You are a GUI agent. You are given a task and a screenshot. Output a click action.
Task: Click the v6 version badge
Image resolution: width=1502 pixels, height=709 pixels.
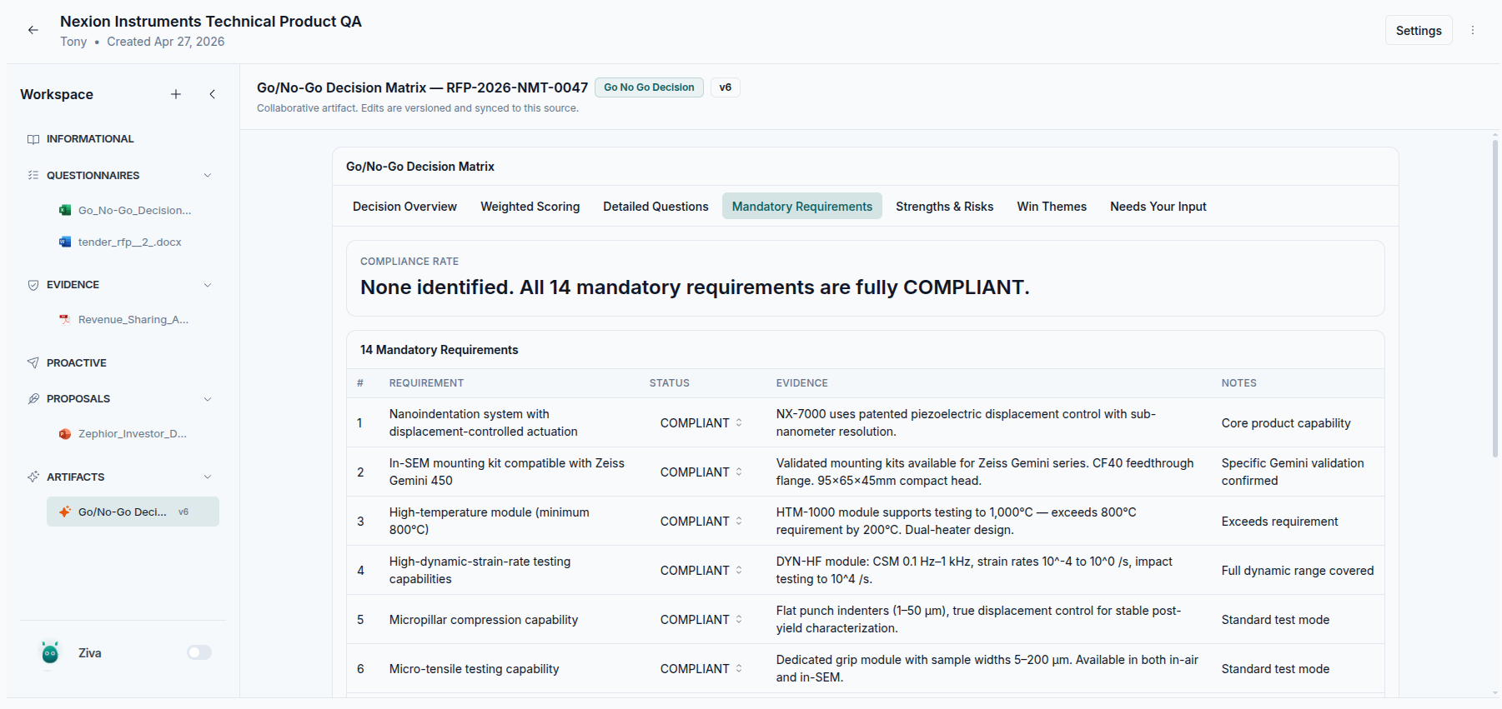[x=725, y=87]
